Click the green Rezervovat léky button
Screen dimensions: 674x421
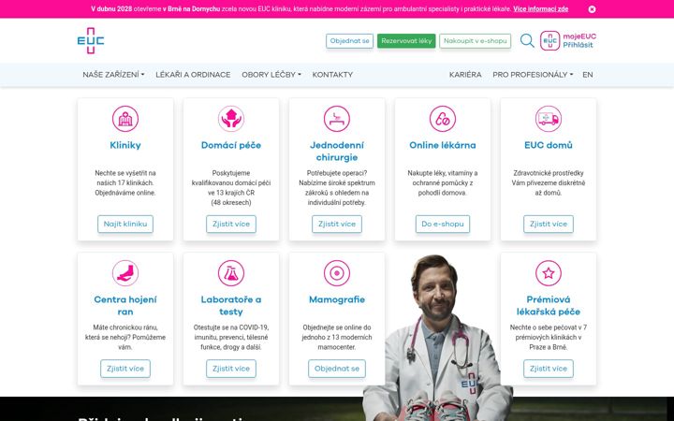(x=406, y=41)
